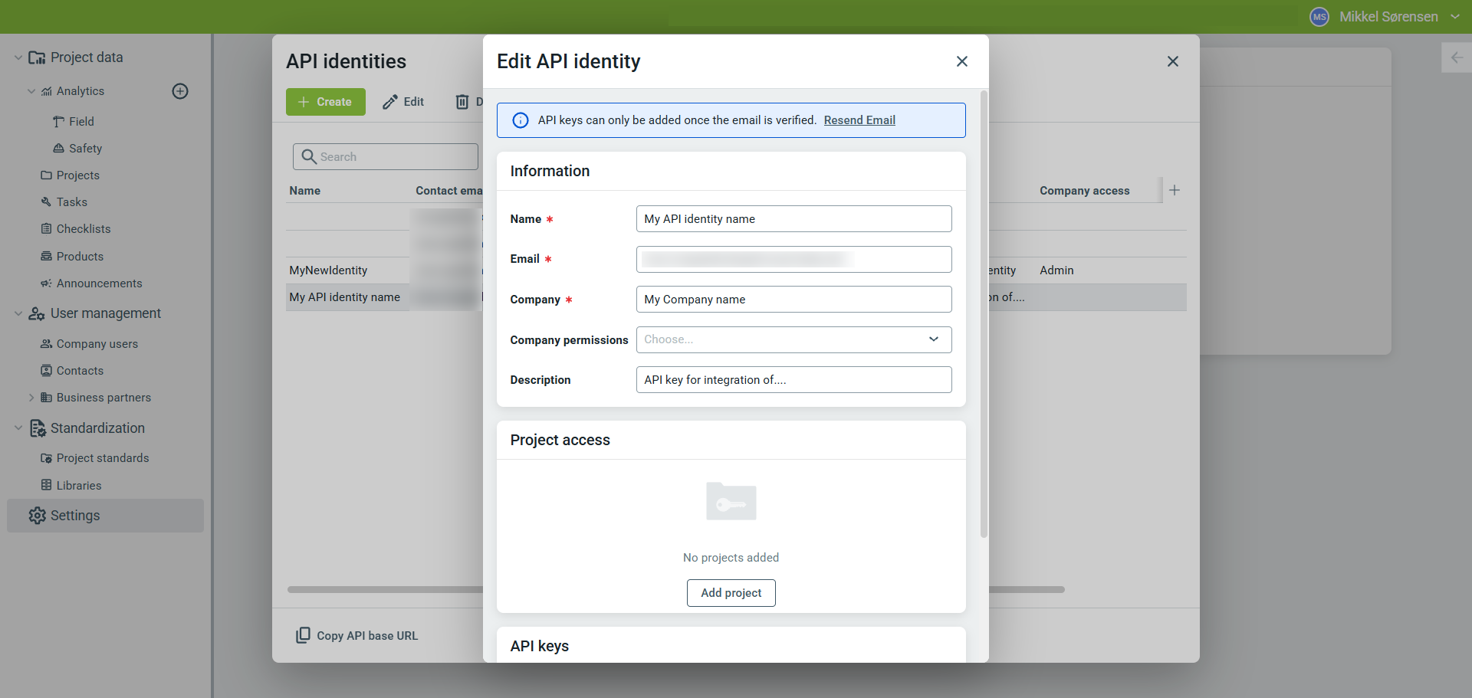Click the info icon in the email banner
This screenshot has height=698, width=1472.
[x=520, y=120]
